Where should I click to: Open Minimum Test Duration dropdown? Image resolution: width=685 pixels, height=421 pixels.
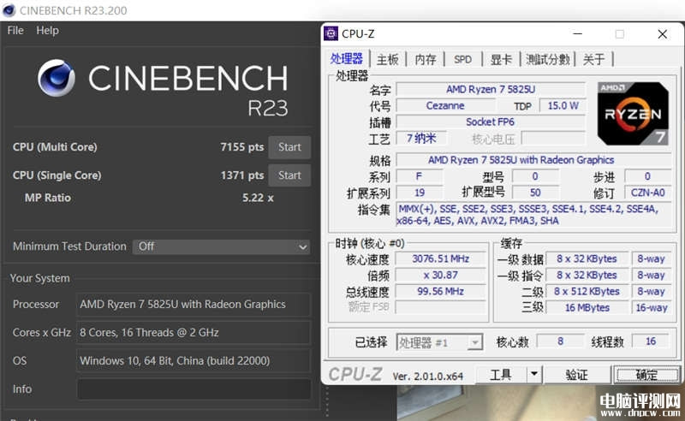pos(222,246)
